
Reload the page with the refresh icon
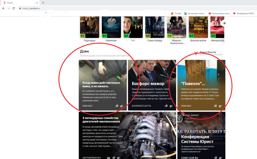tap(14, 8)
